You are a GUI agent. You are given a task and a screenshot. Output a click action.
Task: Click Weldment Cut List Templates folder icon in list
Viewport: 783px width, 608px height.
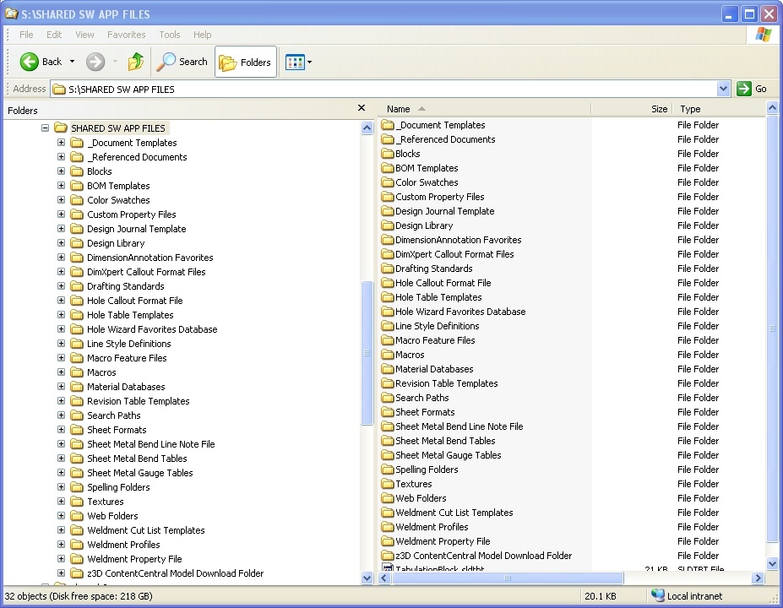[388, 513]
